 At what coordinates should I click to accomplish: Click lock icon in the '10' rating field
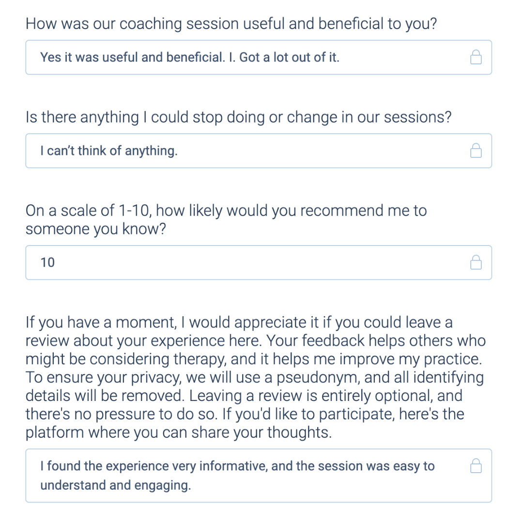pyautogui.click(x=476, y=262)
